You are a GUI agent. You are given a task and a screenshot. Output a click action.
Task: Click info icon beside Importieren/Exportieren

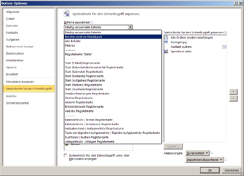[225, 160]
